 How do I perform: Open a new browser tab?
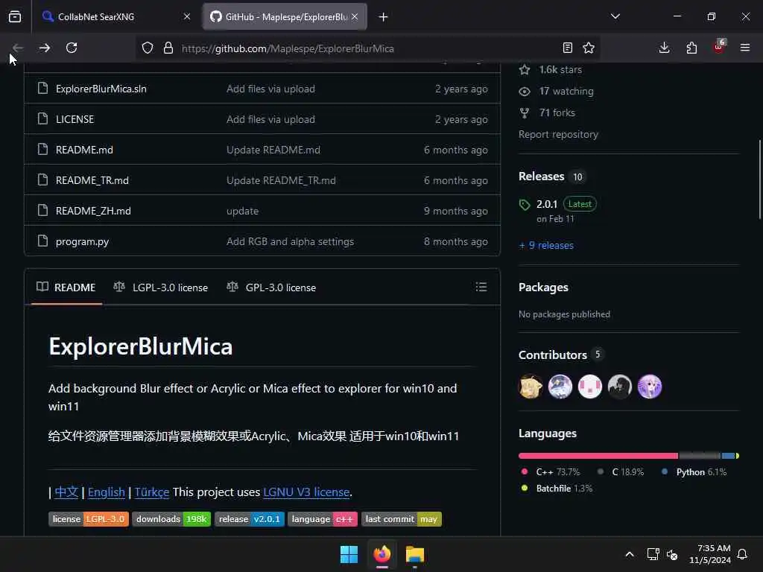(384, 17)
